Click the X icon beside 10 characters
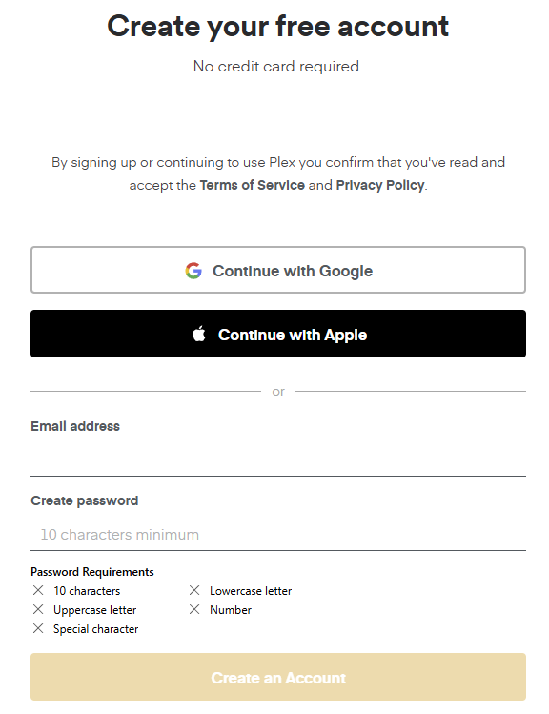This screenshot has width=549, height=714. [x=38, y=590]
